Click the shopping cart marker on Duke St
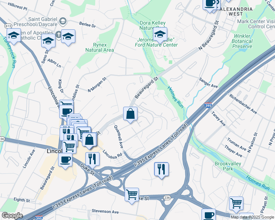The height and width of the screenshot is (220, 275). click(x=132, y=195)
